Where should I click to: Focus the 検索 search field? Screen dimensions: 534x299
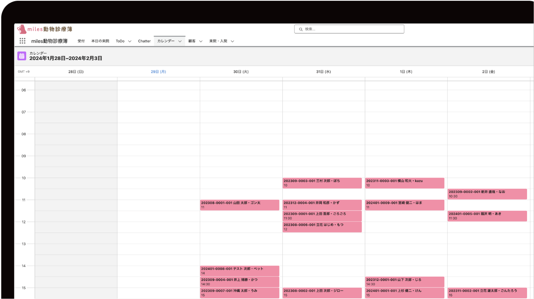pyautogui.click(x=349, y=29)
